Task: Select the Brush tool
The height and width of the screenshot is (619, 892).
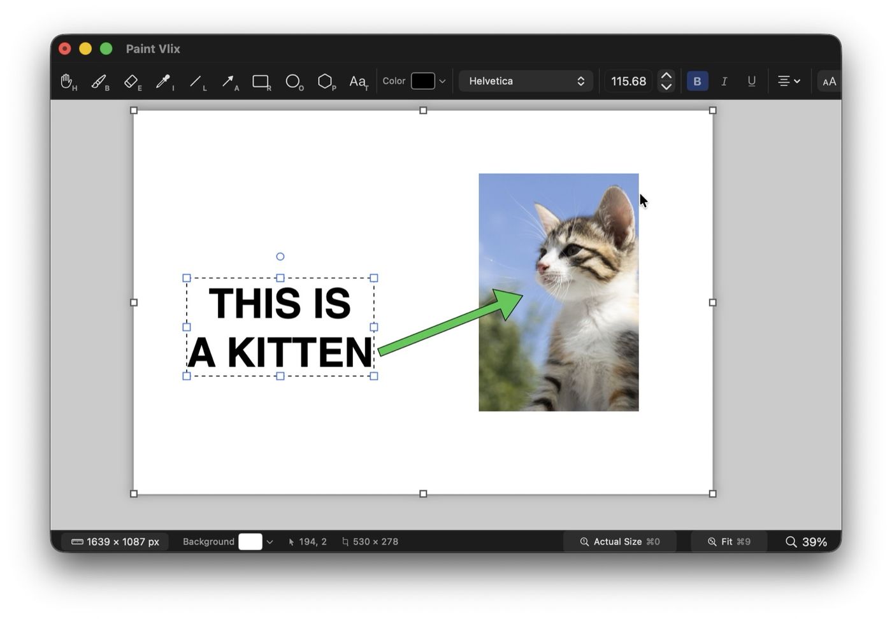Action: coord(100,82)
